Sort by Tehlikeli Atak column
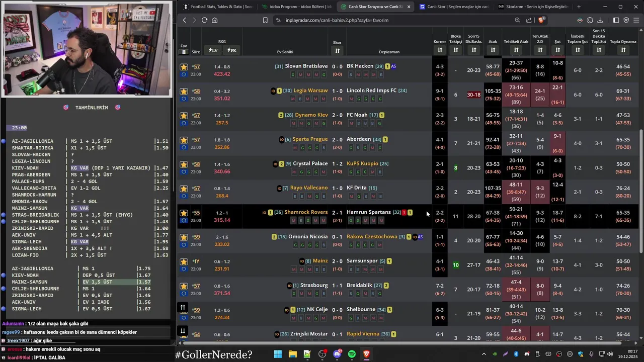 click(x=516, y=50)
